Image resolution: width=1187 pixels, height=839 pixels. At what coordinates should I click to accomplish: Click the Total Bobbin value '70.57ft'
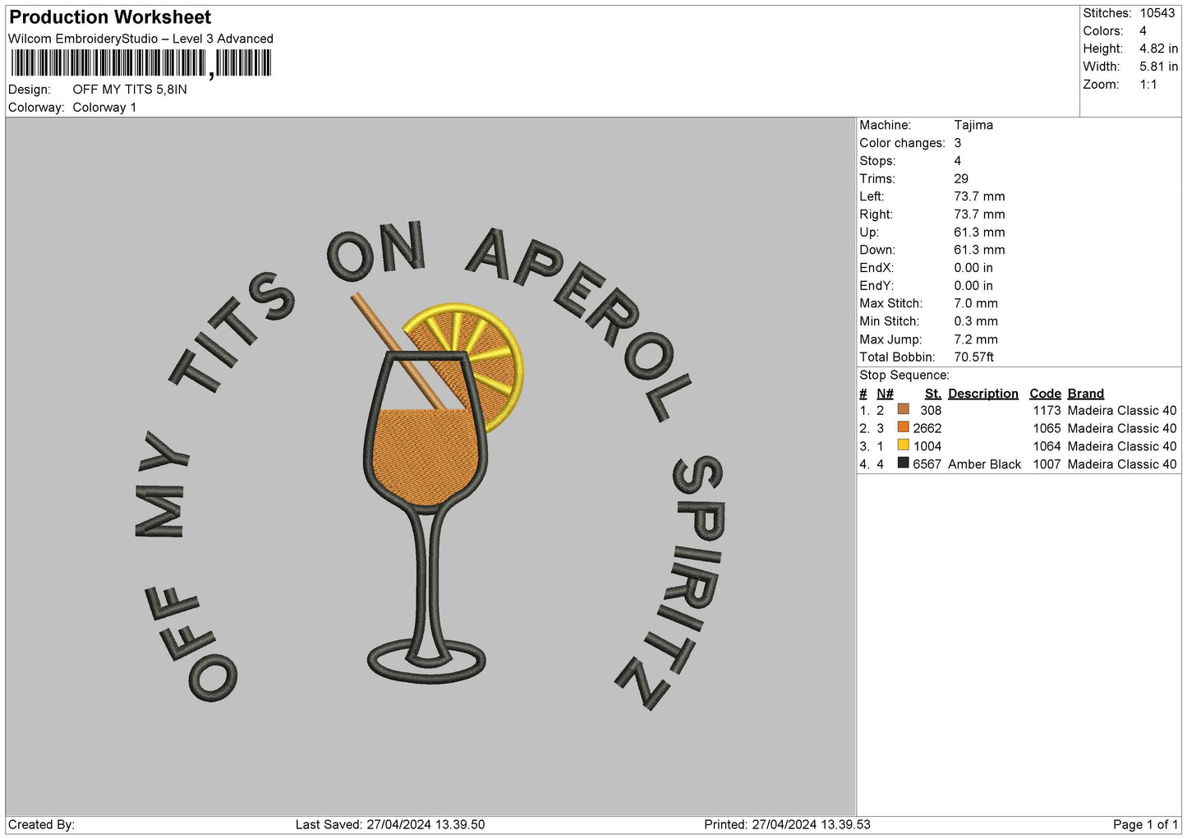[973, 357]
